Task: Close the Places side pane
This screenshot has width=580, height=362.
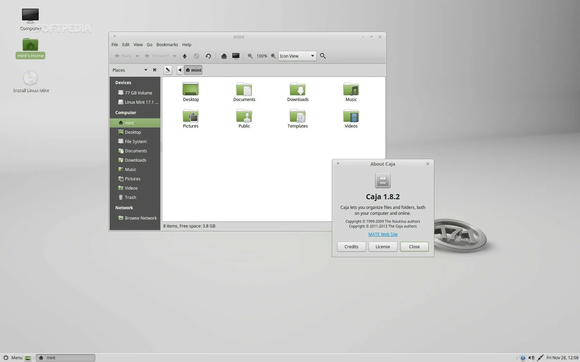Action: coord(155,70)
